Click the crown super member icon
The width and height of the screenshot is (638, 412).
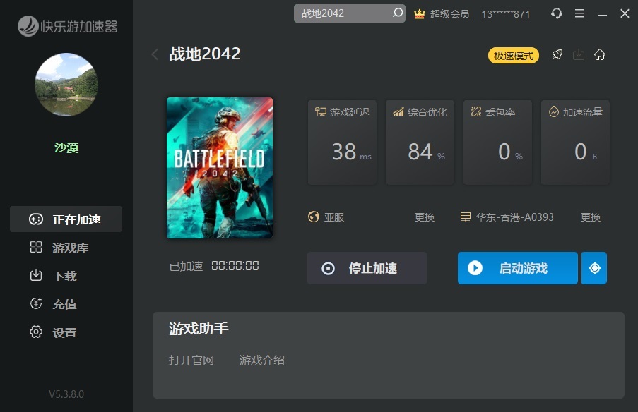419,14
